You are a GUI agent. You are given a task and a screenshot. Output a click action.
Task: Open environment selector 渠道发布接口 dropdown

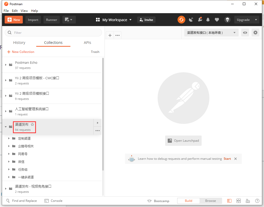coord(211,33)
